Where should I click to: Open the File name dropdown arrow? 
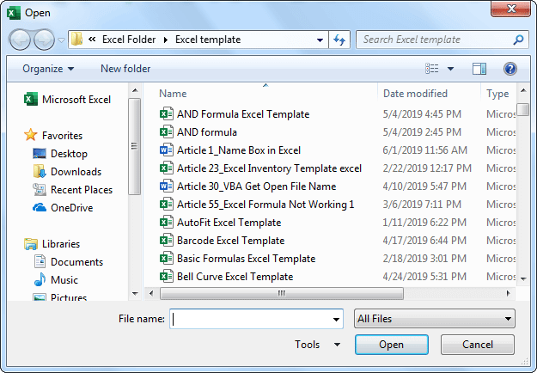(x=336, y=319)
